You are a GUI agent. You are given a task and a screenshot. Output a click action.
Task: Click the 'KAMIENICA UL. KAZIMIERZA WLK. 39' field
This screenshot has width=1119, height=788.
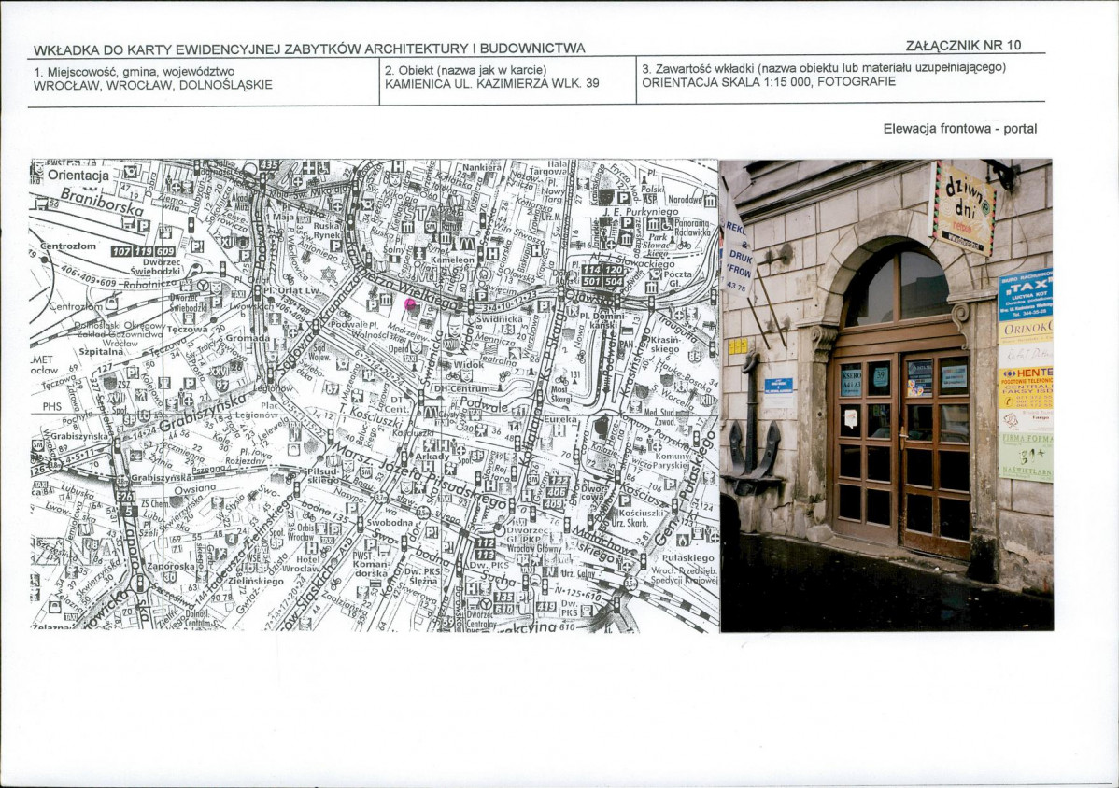pos(491,83)
